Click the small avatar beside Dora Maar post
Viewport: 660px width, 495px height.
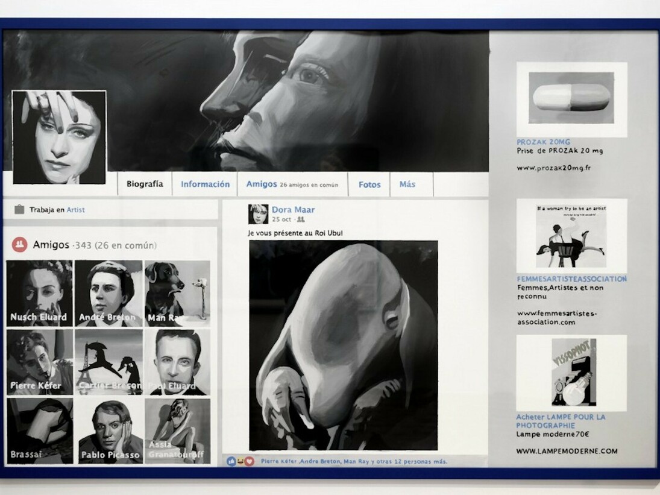coord(258,214)
